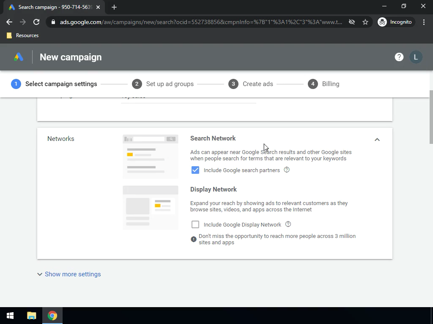Open File Explorer from the taskbar

(32, 316)
